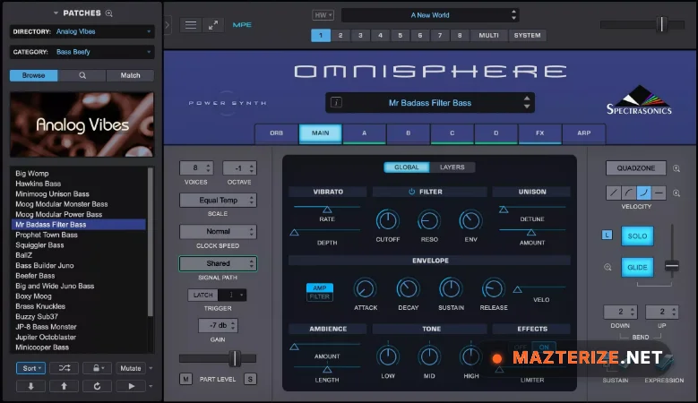Open the A New World multi dropdown
The height and width of the screenshot is (403, 698).
430,15
